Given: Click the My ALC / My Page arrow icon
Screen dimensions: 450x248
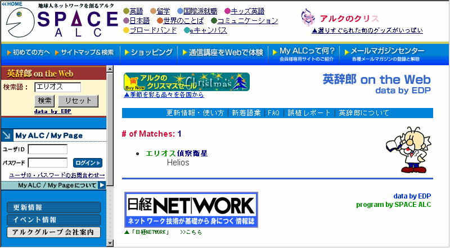Looking at the screenshot, I should tap(7, 135).
